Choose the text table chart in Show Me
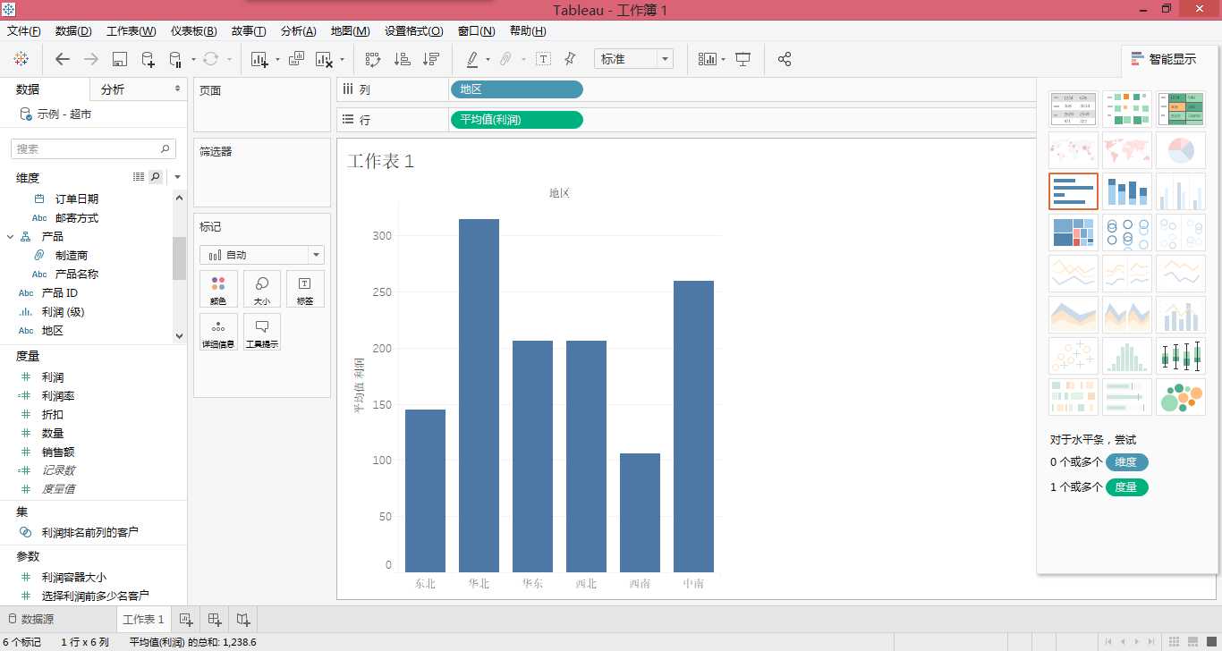The width and height of the screenshot is (1222, 651). 1073,109
